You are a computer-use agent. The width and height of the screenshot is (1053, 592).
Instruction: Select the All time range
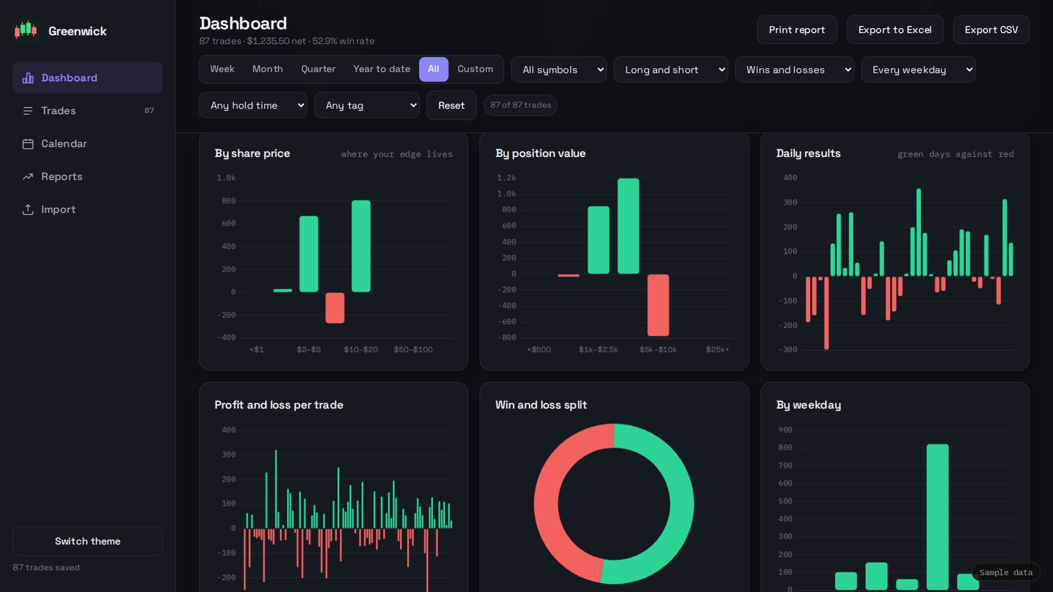pos(434,69)
